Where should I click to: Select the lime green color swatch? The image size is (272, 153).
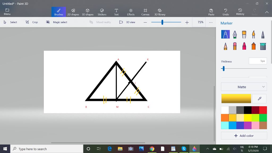click(x=255, y=118)
